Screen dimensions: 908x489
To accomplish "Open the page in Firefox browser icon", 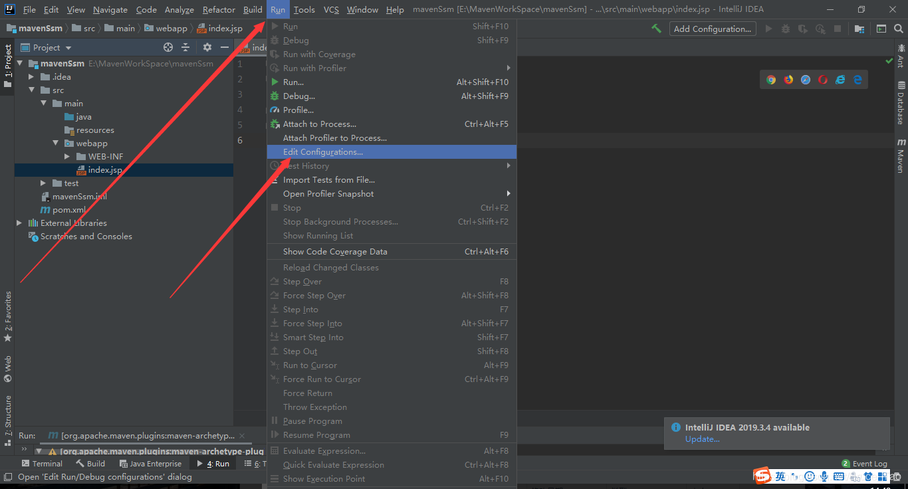I will point(788,80).
